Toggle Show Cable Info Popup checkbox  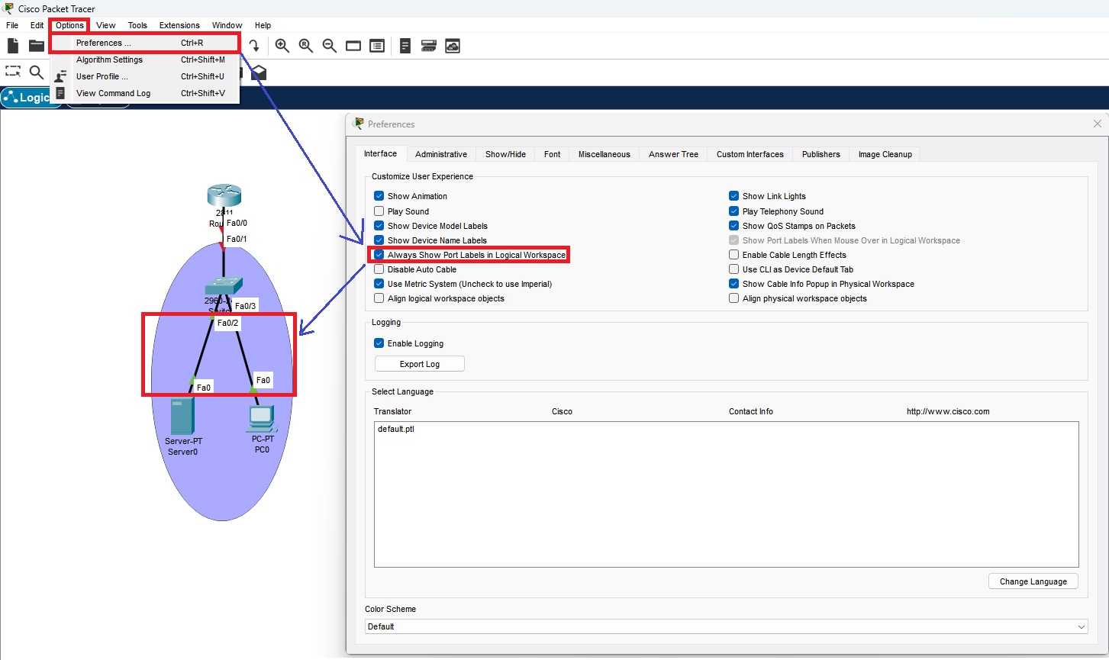tap(734, 284)
